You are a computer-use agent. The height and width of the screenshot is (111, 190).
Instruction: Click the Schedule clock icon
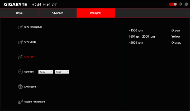pyautogui.click(x=20, y=72)
